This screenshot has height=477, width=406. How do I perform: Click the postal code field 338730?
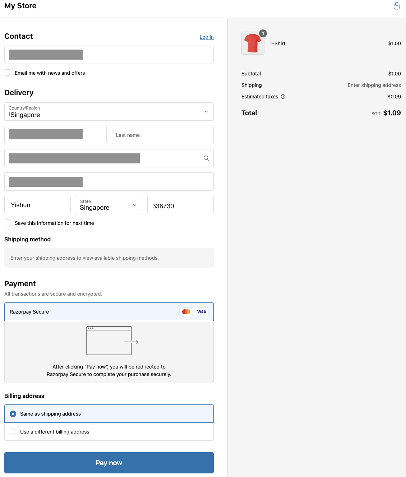click(x=180, y=205)
